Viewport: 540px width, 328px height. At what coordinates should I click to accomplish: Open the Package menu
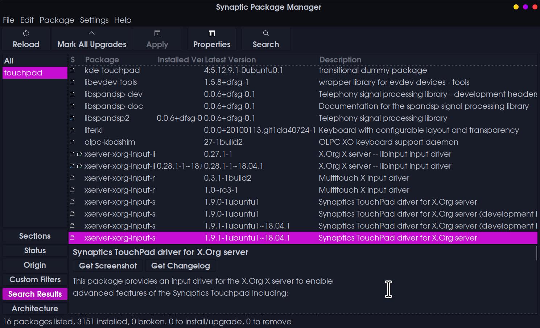tap(57, 20)
